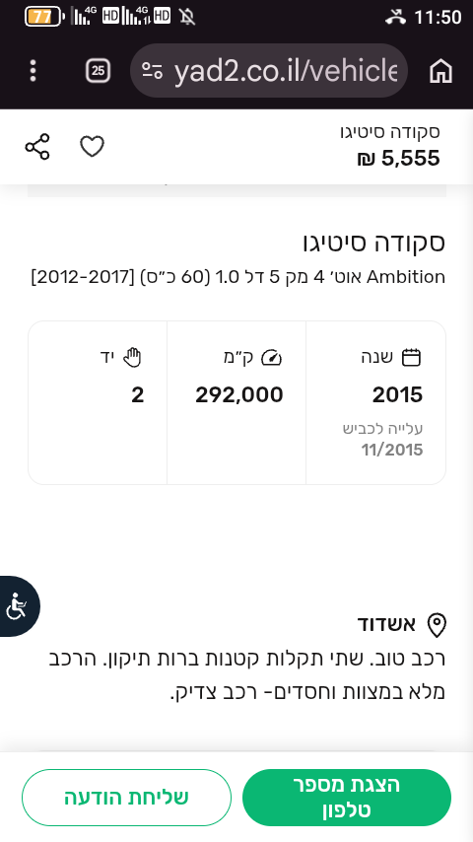The width and height of the screenshot is (473, 842).
Task: Tap the site settings icon in address bar
Action: (152, 71)
